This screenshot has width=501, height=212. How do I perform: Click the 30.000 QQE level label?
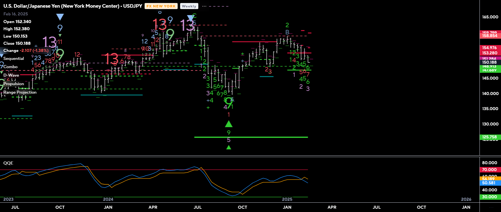pos(489,197)
